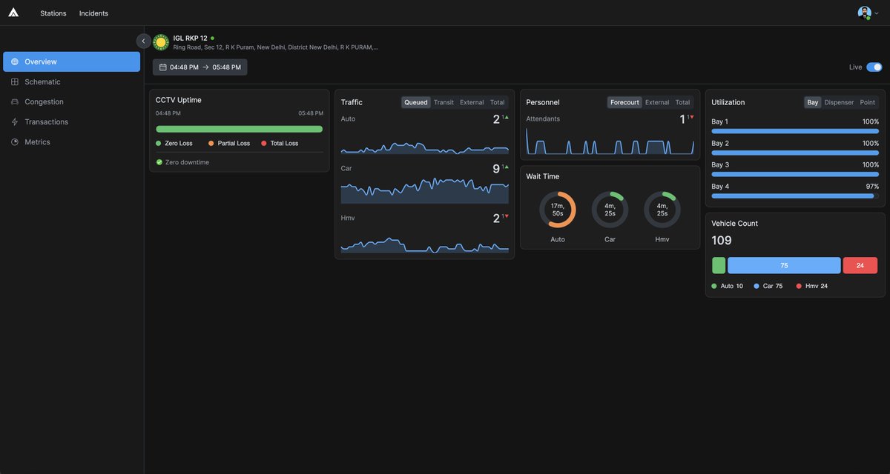
Task: Select External tab in Traffic
Action: pos(472,102)
